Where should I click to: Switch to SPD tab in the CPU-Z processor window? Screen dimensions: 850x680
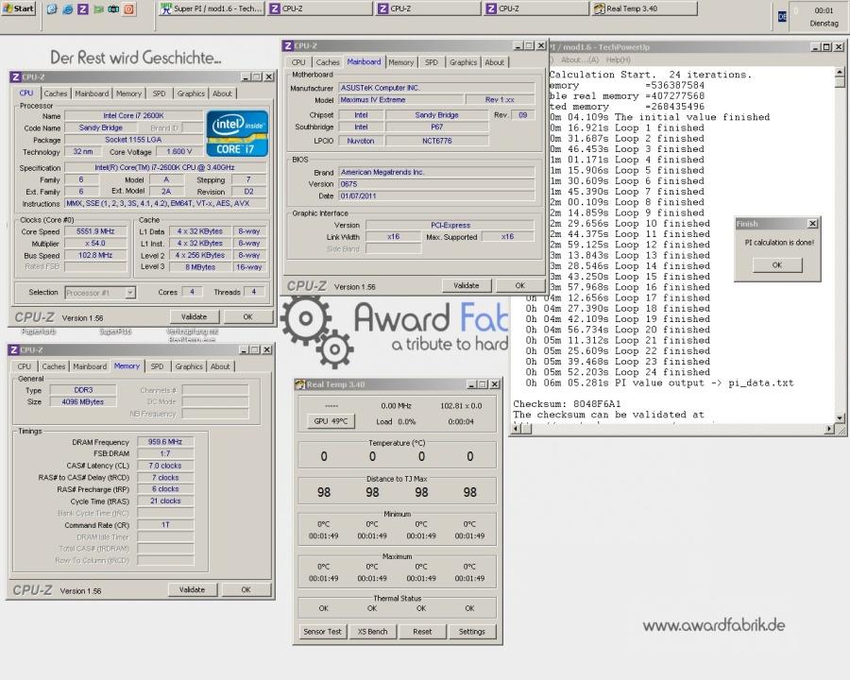pos(159,93)
